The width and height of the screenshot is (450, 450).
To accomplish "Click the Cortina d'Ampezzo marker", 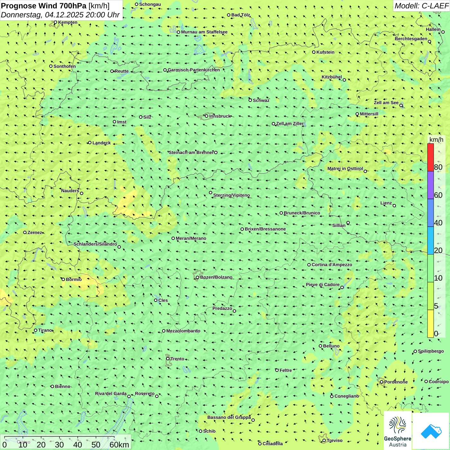I will [309, 265].
